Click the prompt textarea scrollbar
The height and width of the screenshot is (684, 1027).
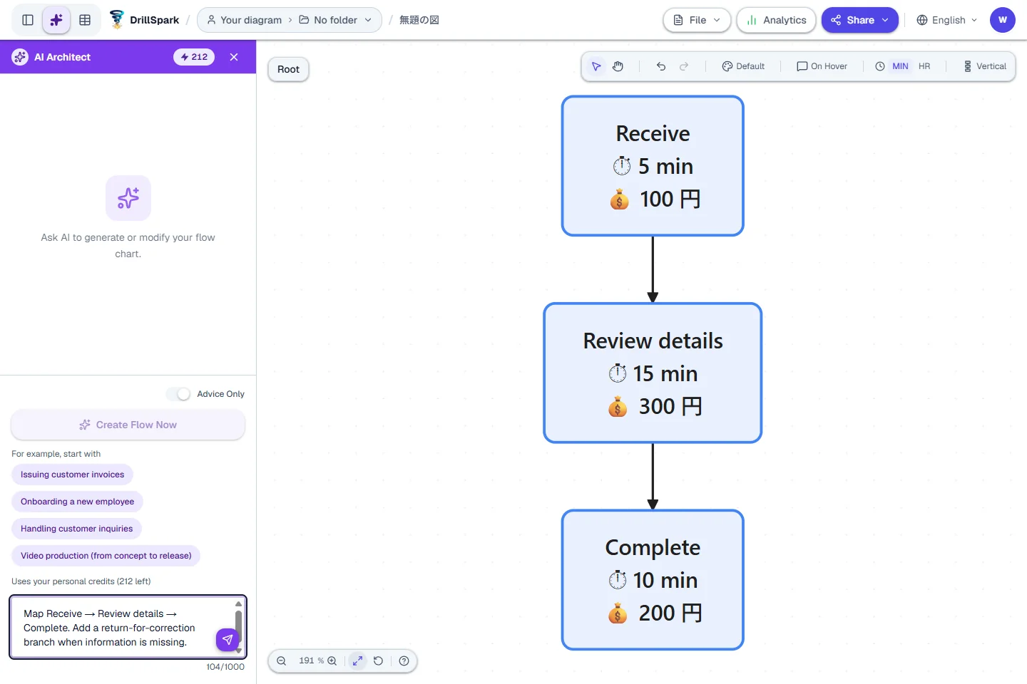(238, 626)
